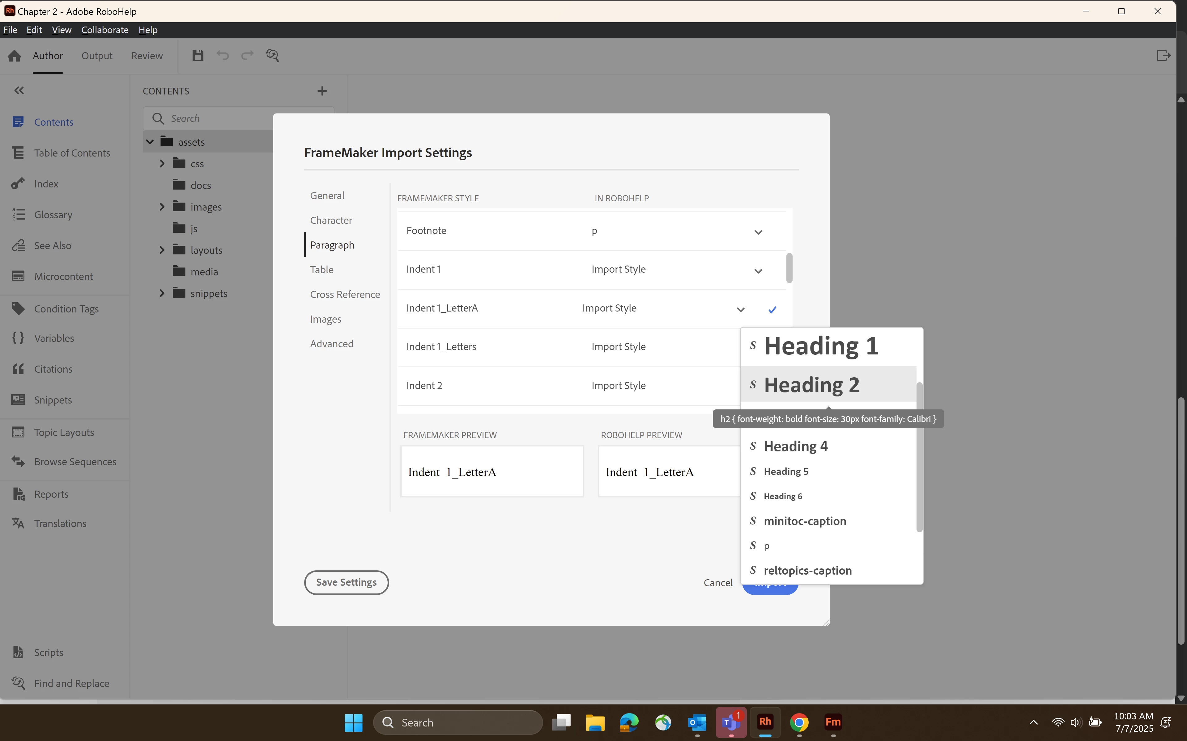Open FrameMaker from the Windows taskbar
The width and height of the screenshot is (1187, 741).
coord(833,722)
